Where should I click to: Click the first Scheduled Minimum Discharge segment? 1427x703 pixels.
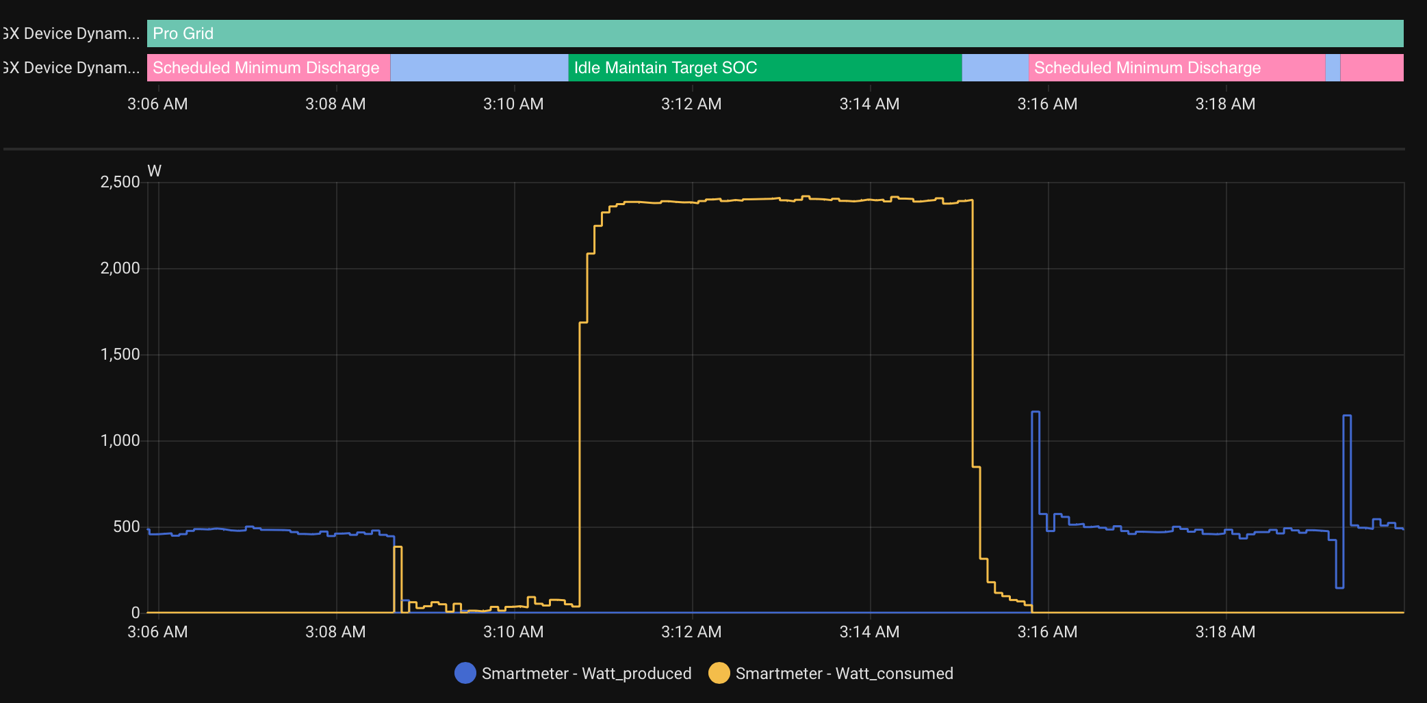pyautogui.click(x=268, y=68)
